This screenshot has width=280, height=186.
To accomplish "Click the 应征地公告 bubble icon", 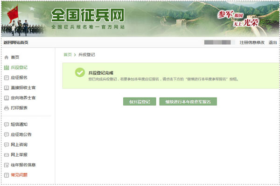I will coord(7,134).
